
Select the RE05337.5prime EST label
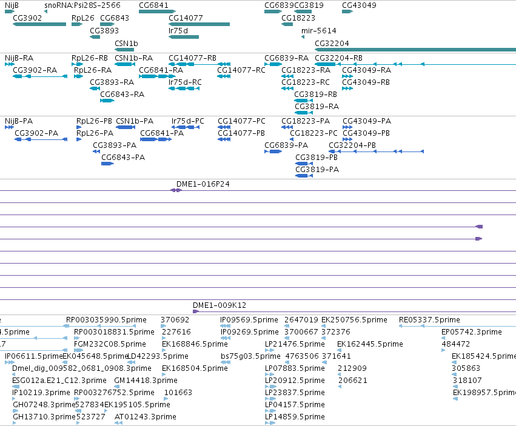tap(429, 320)
